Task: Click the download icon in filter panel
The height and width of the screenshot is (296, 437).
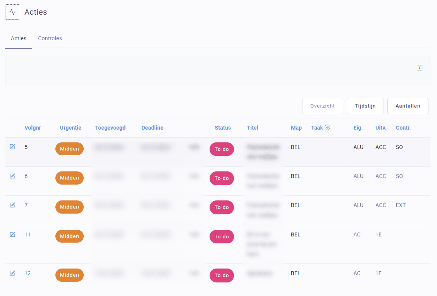Action: click(420, 68)
